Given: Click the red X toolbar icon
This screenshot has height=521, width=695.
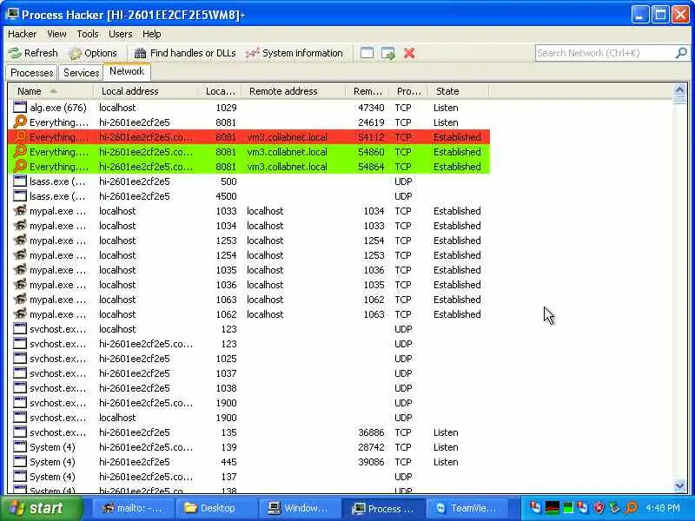Looking at the screenshot, I should (x=409, y=53).
